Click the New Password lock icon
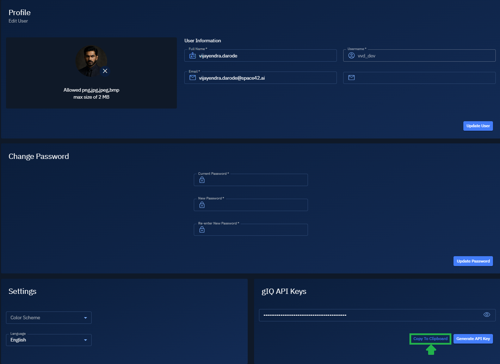The width and height of the screenshot is (500, 364). pyautogui.click(x=202, y=205)
